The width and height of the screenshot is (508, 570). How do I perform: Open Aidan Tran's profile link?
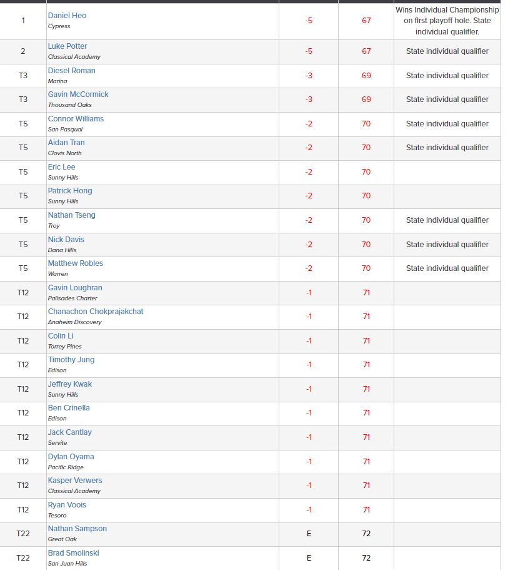click(x=66, y=143)
